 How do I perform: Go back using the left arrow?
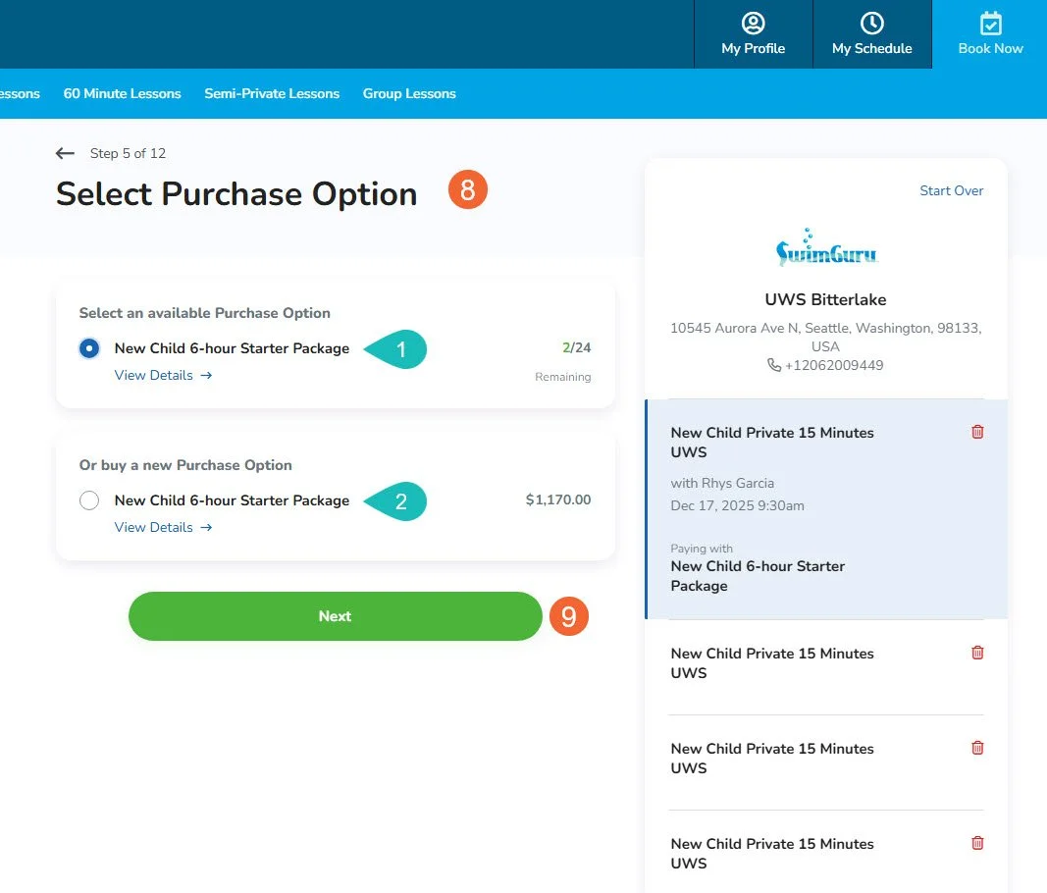[x=65, y=154]
